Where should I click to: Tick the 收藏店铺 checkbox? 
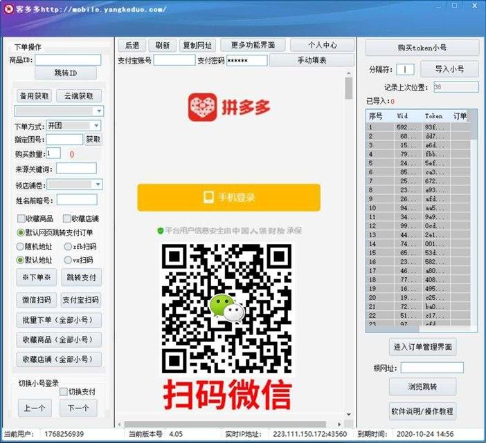(x=66, y=218)
